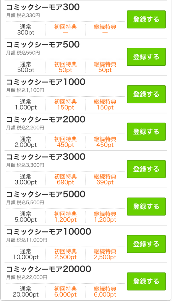Screen dimensions: 172x301
Task: Register for the コミックシーモア5000 plan
Action: (x=146, y=207)
